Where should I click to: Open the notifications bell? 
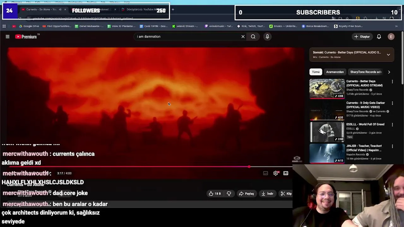379,37
